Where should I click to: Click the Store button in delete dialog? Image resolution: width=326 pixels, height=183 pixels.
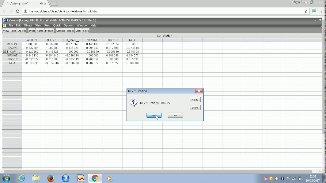click(x=195, y=108)
